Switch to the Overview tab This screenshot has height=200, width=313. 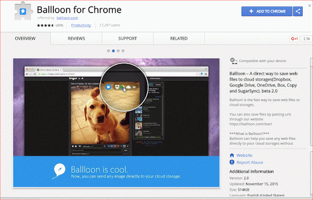point(25,38)
